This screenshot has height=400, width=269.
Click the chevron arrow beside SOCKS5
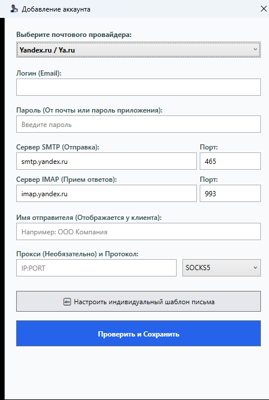[255, 268]
